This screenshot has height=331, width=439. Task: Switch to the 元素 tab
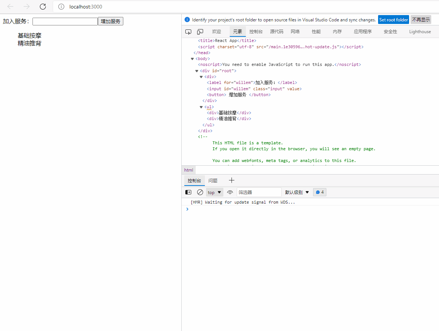[x=237, y=32]
